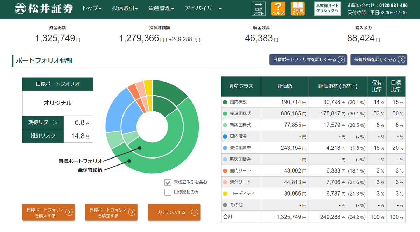Click the オリジナル portfolio name
Viewport: 420px width, 232px height.
(x=58, y=103)
